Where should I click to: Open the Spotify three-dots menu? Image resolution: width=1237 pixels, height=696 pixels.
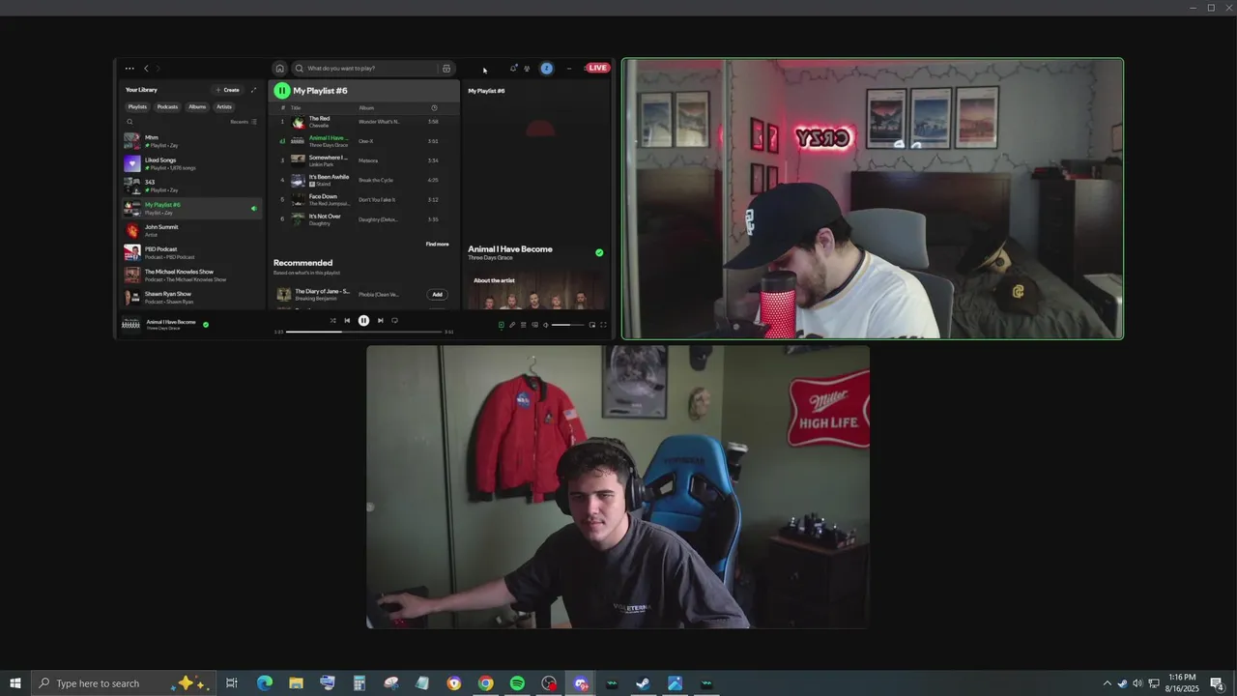click(129, 69)
